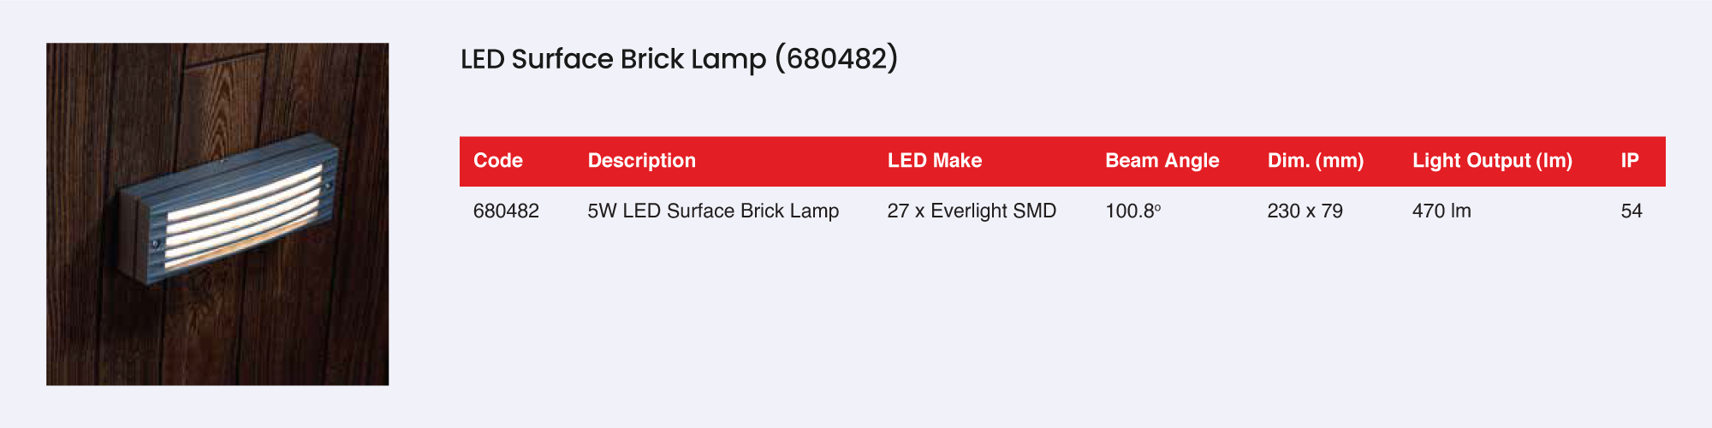Select the 27 x Everlight SMD cell
Image resolution: width=1712 pixels, height=428 pixels.
point(972,211)
